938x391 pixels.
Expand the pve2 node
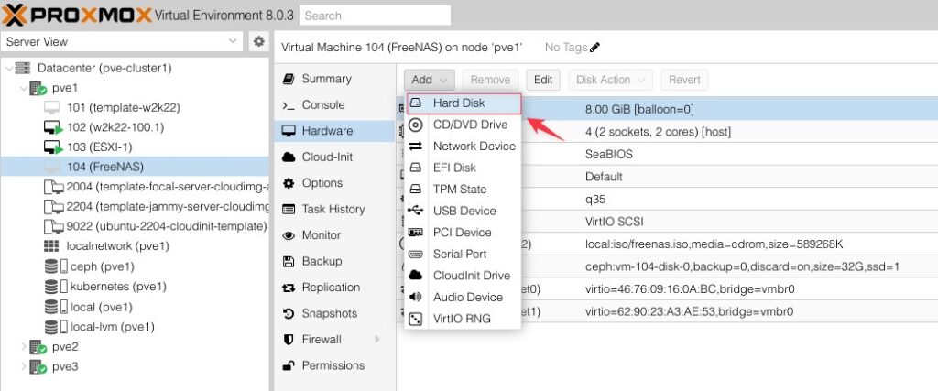click(23, 347)
